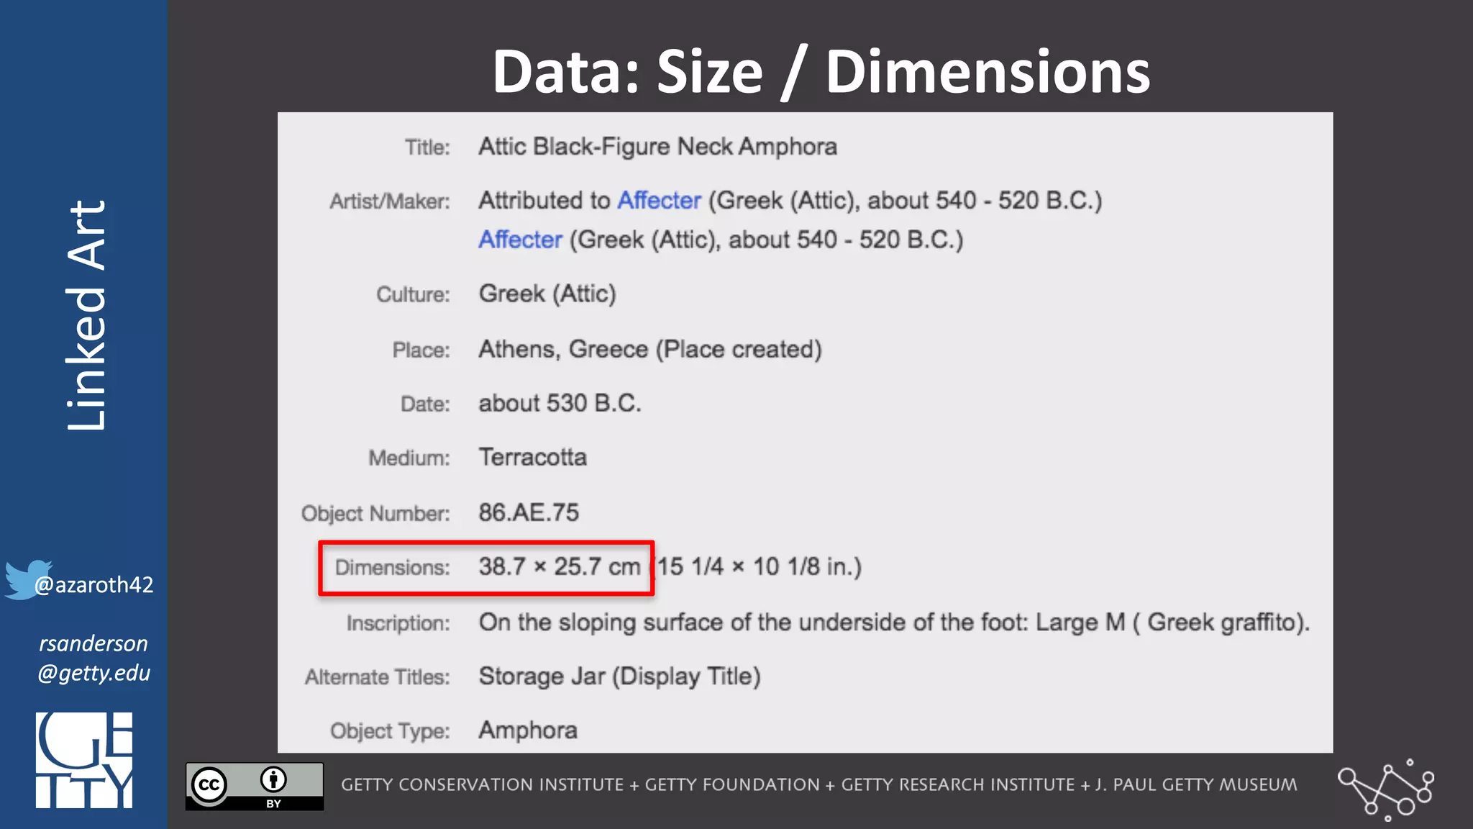Click the 'Date:' field label
The image size is (1473, 829).
[x=425, y=404]
